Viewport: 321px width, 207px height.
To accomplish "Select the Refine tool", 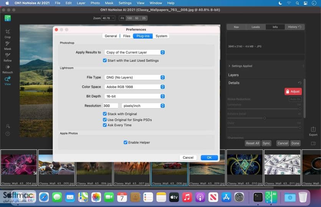I will pyautogui.click(x=8, y=58).
